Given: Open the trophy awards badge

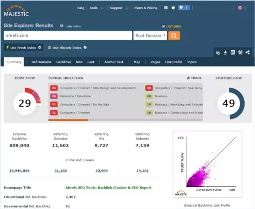Looking at the screenshot, I should pyautogui.click(x=184, y=8).
